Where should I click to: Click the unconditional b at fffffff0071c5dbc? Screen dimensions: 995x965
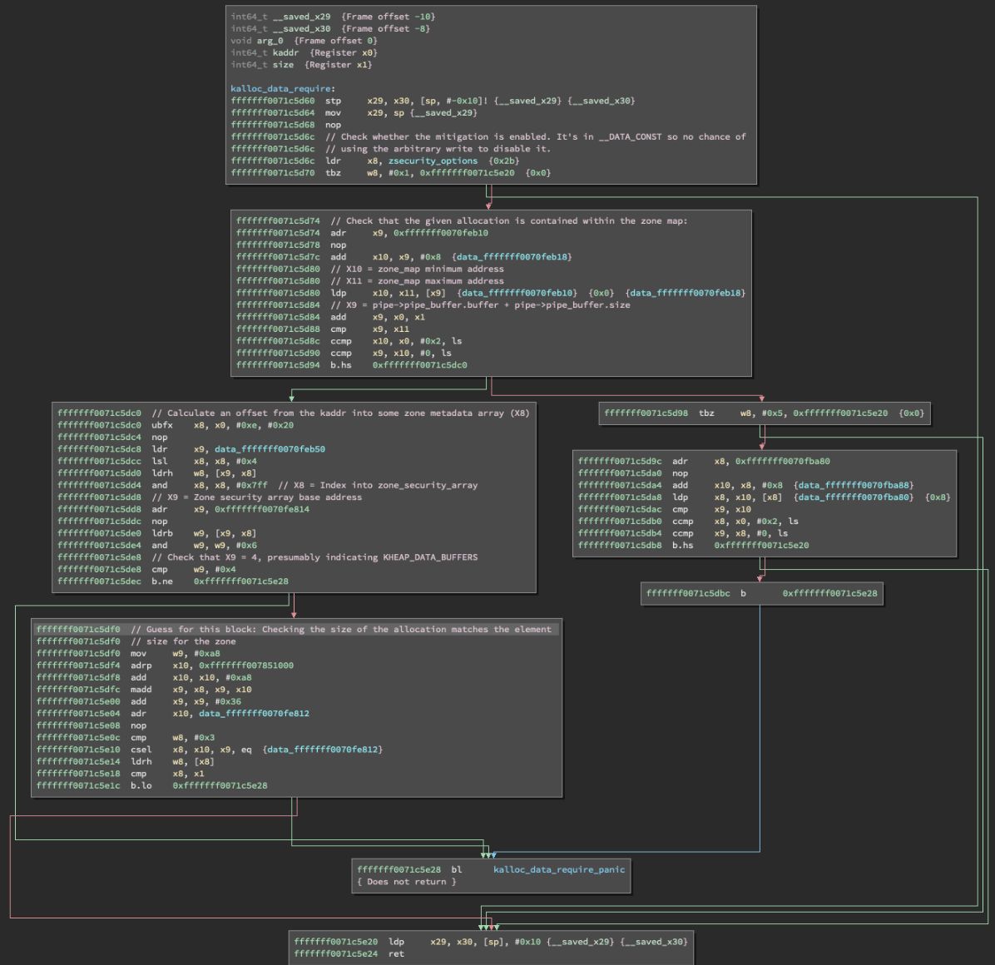[x=761, y=594]
